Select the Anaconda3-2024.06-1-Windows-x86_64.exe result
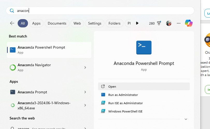This screenshot has width=210, height=129. coord(49,105)
